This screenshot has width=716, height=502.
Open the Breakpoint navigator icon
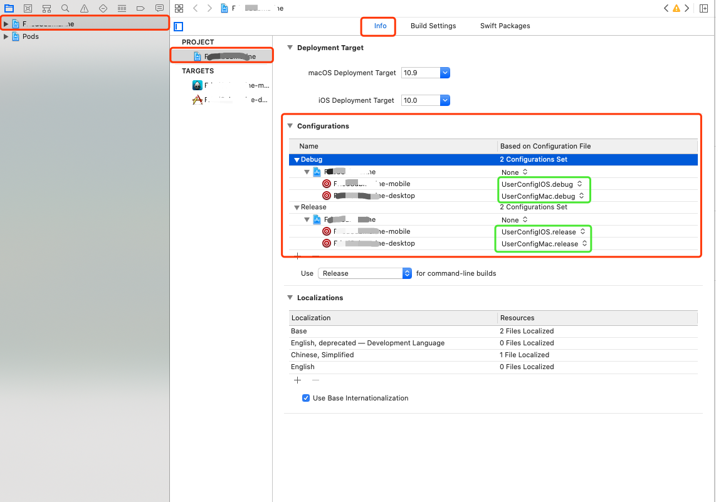coord(140,8)
